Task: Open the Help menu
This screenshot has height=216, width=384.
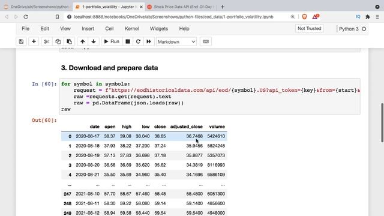Action: (x=184, y=29)
